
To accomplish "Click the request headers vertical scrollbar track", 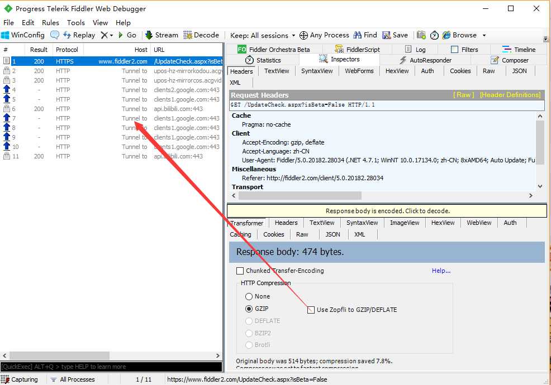I will pos(540,151).
